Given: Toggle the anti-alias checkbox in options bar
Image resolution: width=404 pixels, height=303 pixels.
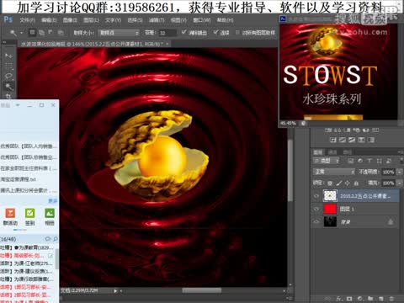Looking at the screenshot, I should coord(183,33).
